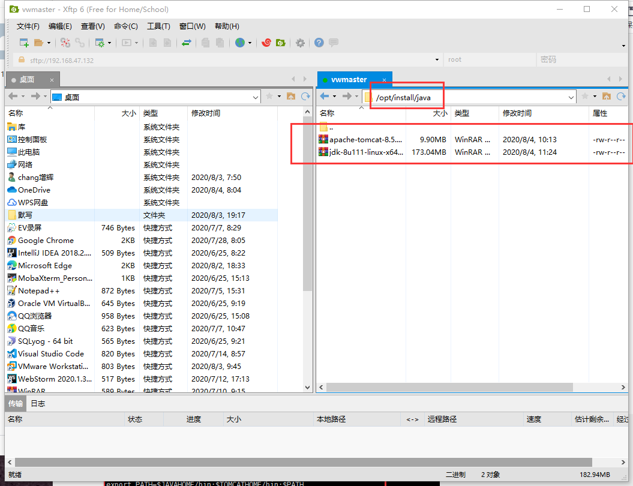Viewport: 633px width, 486px height.
Task: Switch to the 日志 log tab
Action: [x=38, y=404]
